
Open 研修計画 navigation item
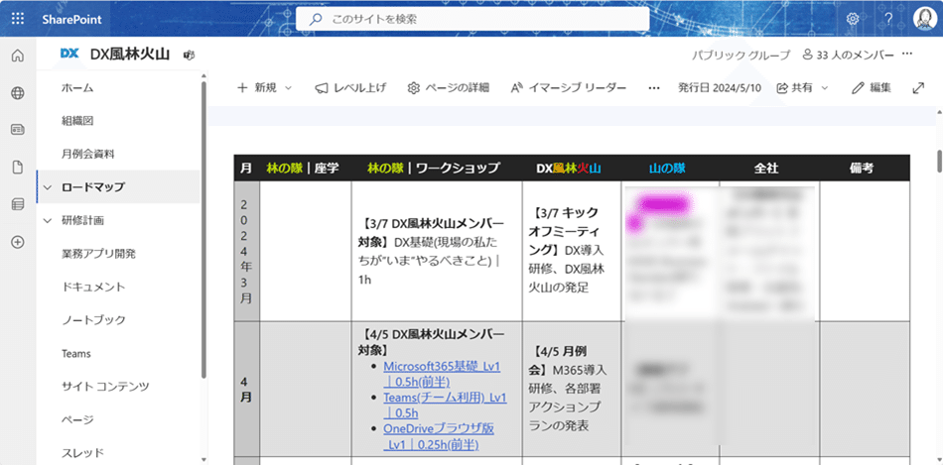coord(82,220)
